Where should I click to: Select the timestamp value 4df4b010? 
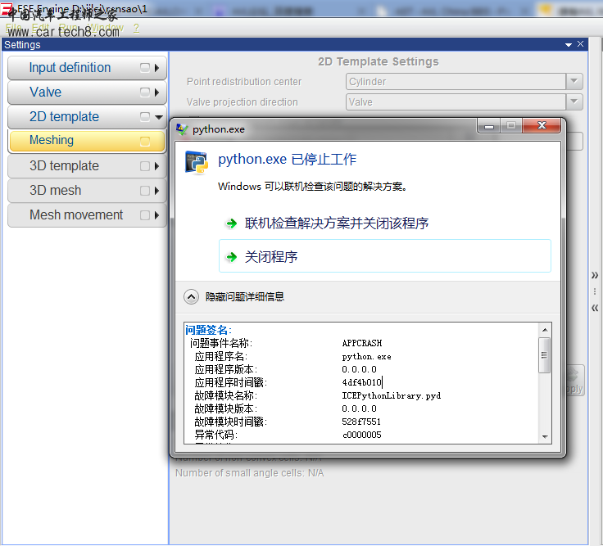361,383
